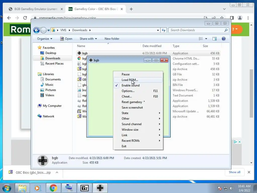Screen dimensions: 257x193
Task: Expand the Link submenu
Action: 138,135
